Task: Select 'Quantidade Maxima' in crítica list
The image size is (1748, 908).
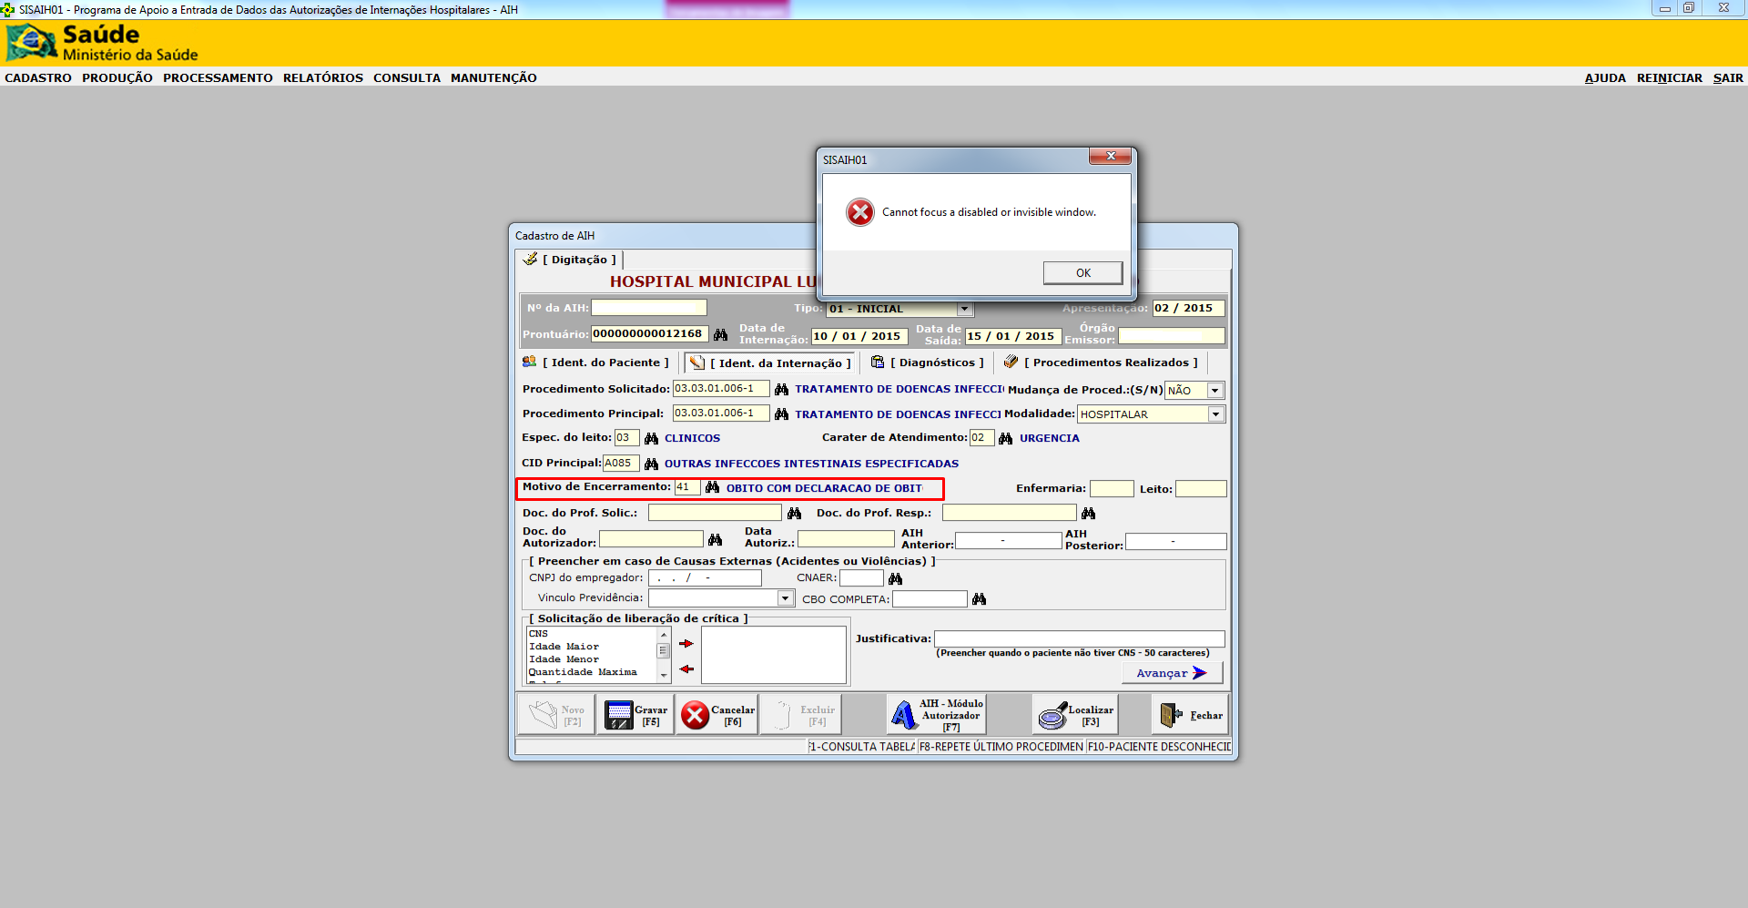Action: point(583,672)
